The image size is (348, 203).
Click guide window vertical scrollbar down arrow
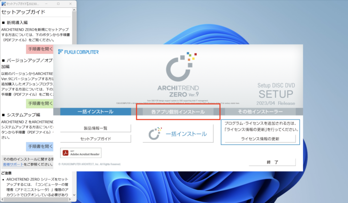[74, 195]
